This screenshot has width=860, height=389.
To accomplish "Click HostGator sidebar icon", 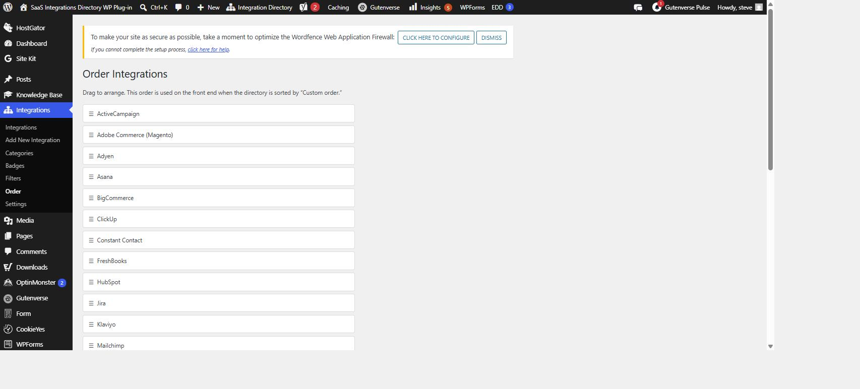I will pos(8,28).
